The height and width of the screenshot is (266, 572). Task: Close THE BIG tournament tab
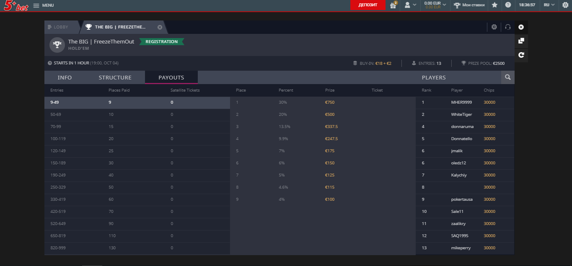click(160, 27)
